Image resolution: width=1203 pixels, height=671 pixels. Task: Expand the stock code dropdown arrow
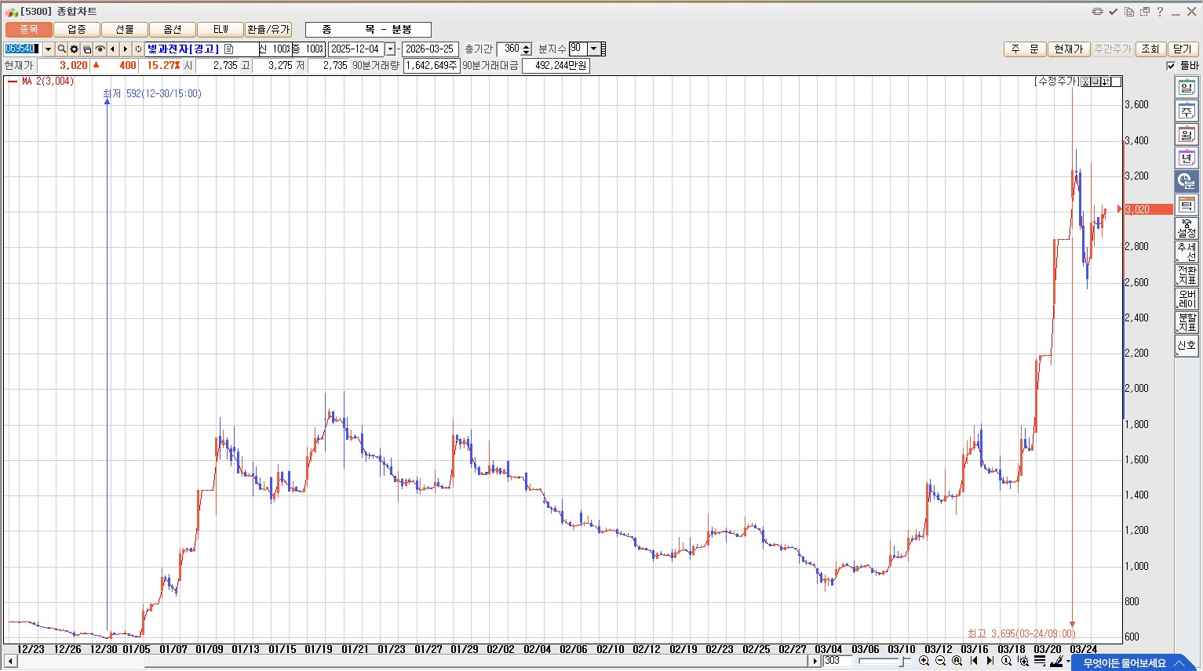48,49
